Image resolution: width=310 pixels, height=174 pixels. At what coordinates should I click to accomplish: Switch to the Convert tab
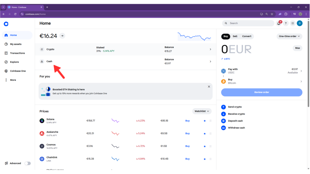point(246,36)
